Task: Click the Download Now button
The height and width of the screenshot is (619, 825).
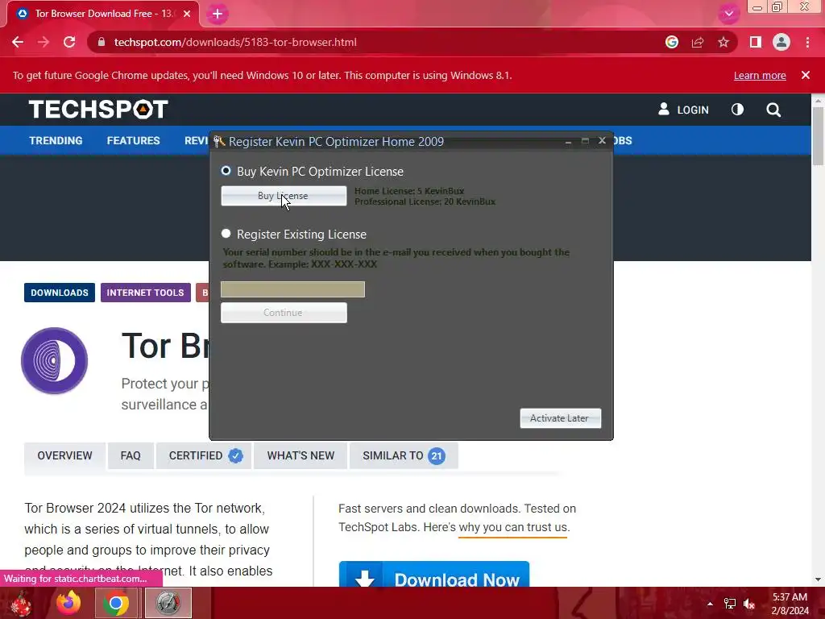Action: (434, 574)
